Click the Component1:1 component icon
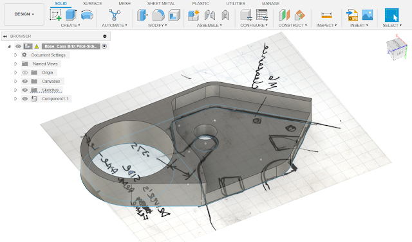 point(34,99)
